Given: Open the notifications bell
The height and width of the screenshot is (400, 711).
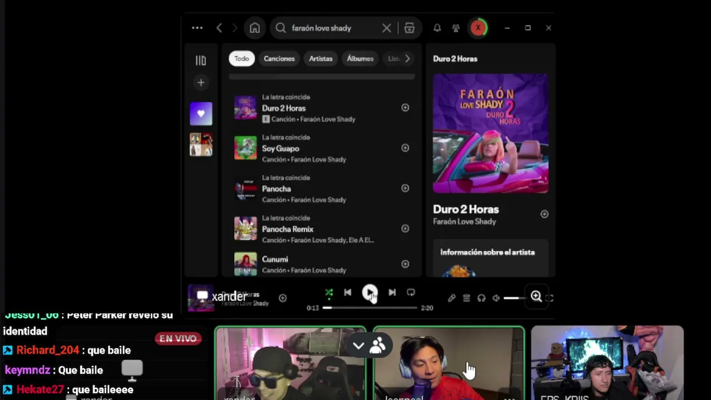Looking at the screenshot, I should (x=437, y=28).
